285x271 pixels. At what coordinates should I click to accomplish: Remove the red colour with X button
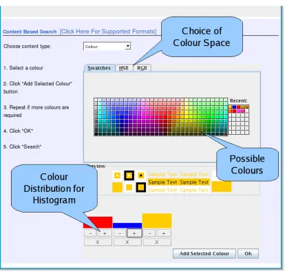[x=98, y=242]
